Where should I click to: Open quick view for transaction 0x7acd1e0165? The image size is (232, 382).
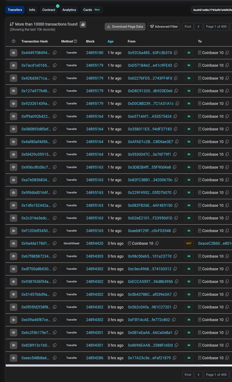(13, 65)
